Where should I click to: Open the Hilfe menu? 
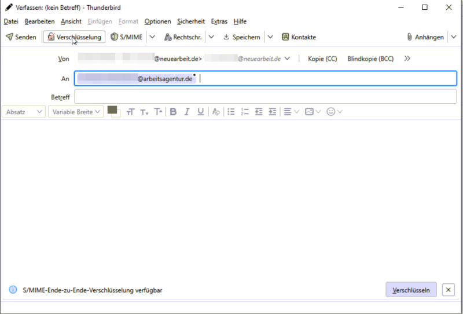[x=240, y=21]
